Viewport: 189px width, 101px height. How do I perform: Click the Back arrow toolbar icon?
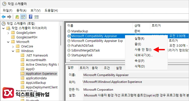pos(4,17)
